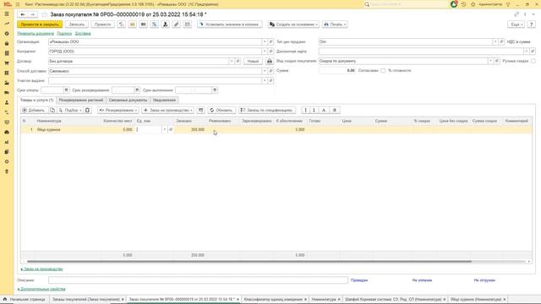Click the help question mark button
Screen dimensions: 541x304
532,24
